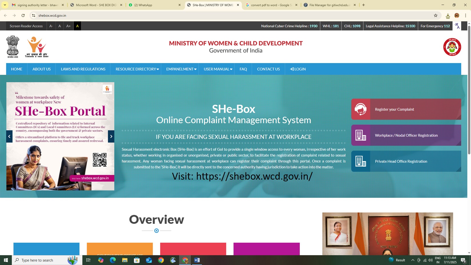The image size is (471, 265).
Task: Open the tab search dropdown arrow
Action: [x=5, y=5]
